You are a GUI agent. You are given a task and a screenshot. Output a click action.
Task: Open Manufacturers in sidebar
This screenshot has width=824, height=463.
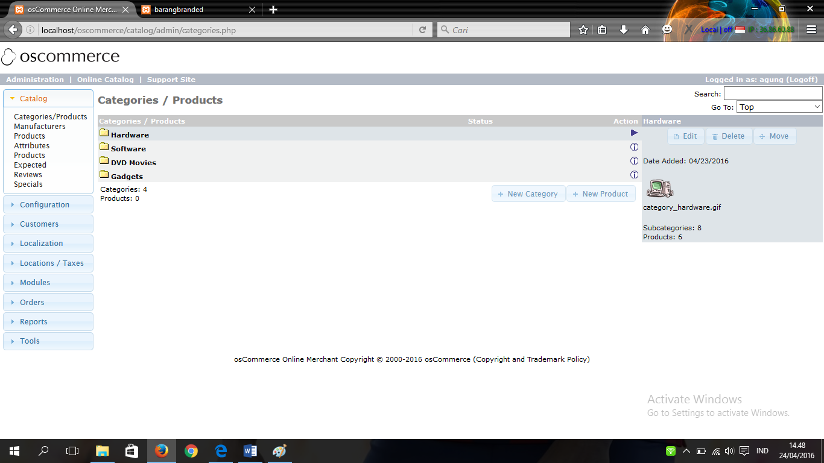[40, 127]
